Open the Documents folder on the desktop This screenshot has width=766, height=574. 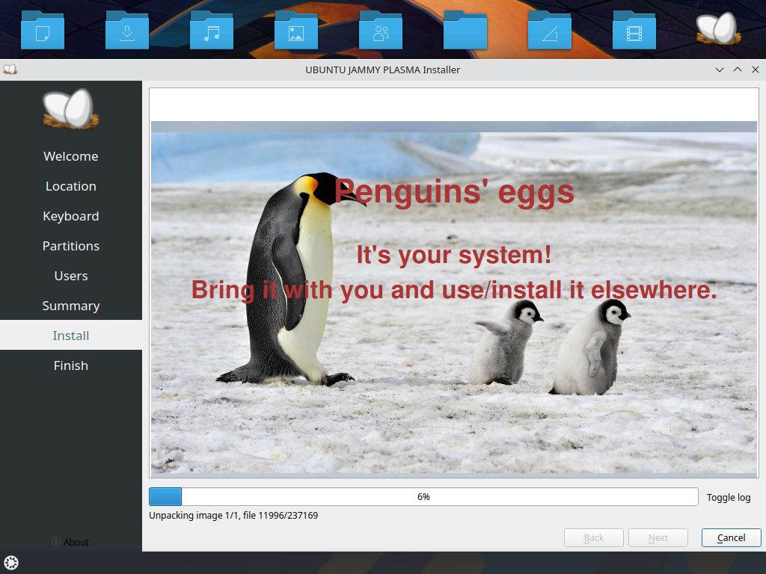42,28
